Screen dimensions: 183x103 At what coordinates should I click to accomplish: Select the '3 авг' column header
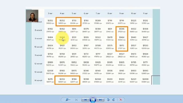pyautogui.click(x=50, y=13)
